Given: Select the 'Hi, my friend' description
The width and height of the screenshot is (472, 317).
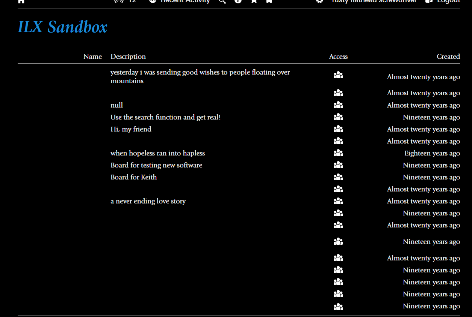Looking at the screenshot, I should coord(131,129).
